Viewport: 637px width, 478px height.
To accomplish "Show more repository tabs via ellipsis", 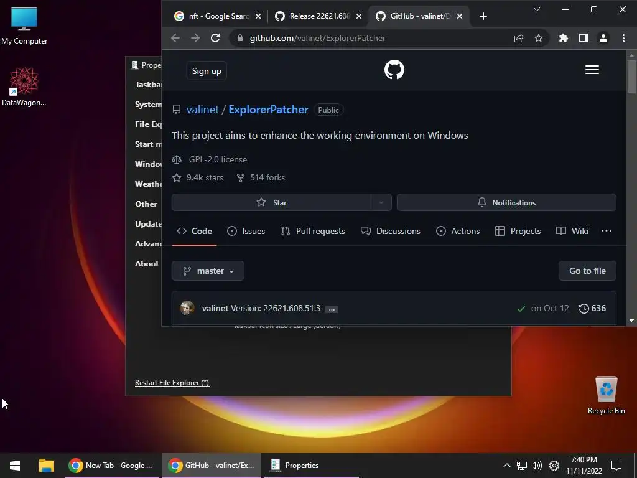I will pos(606,231).
